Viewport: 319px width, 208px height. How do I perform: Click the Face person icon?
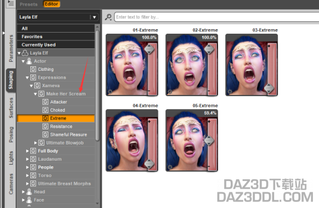coord(29,200)
